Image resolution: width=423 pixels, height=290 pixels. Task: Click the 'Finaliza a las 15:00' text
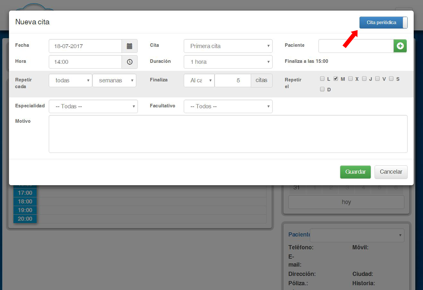306,61
